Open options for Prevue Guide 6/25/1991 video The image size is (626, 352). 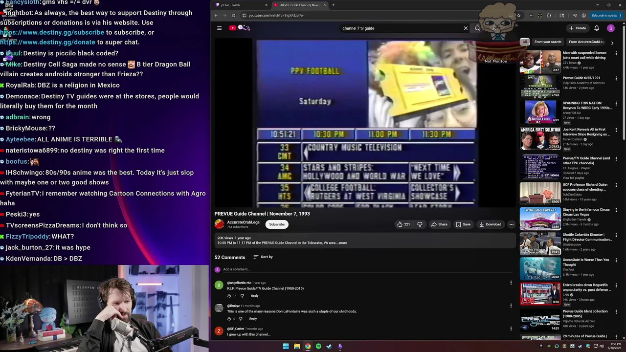pos(616,78)
